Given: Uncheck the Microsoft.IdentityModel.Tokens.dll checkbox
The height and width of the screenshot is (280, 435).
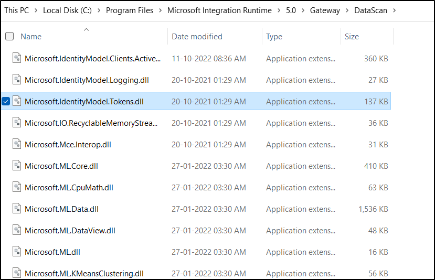Looking at the screenshot, I should [x=6, y=102].
